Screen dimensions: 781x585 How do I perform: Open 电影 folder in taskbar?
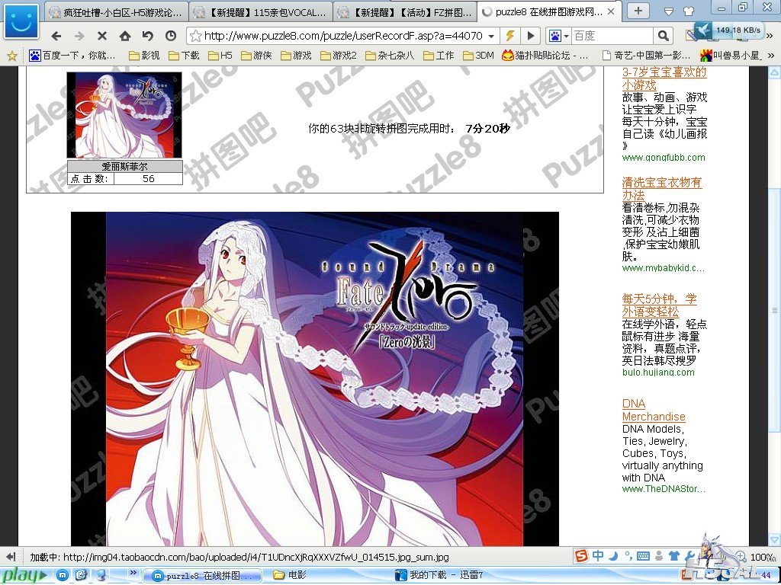pos(290,576)
